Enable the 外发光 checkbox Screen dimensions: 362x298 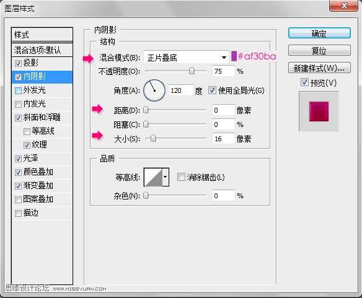click(x=18, y=90)
